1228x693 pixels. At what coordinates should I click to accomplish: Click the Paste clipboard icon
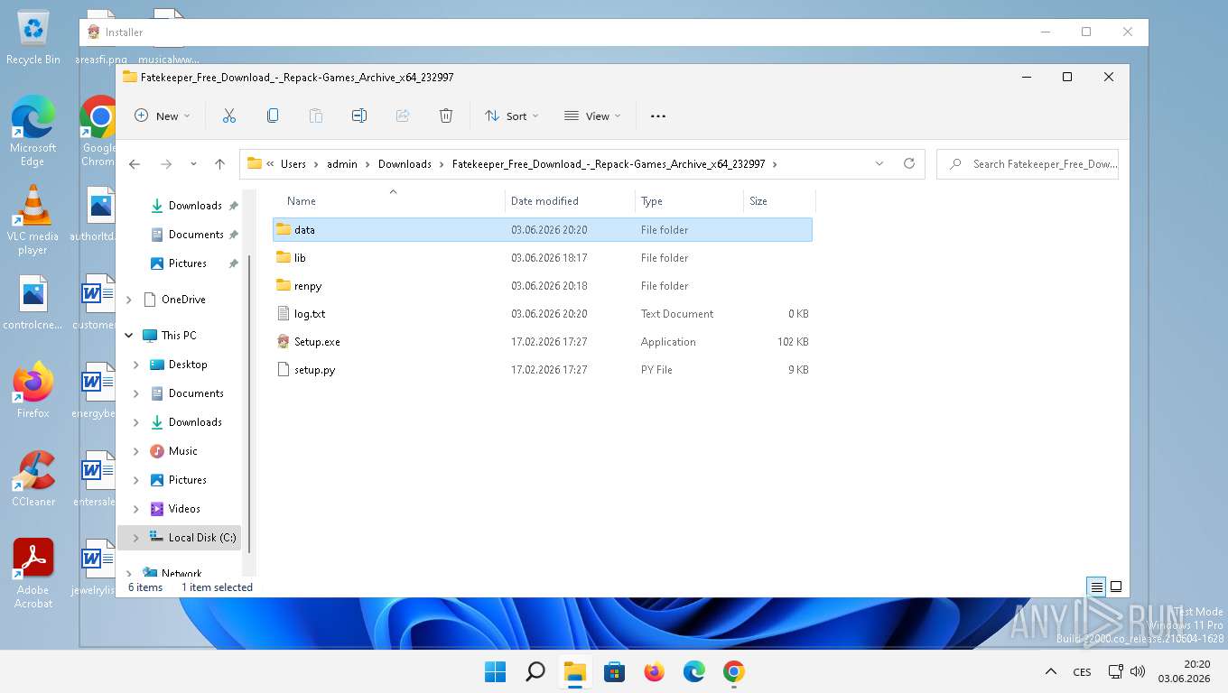pos(315,115)
